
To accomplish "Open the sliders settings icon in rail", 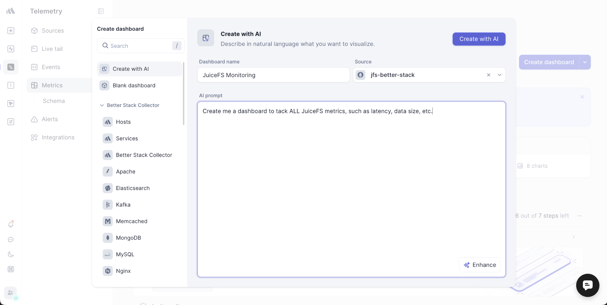I will 11,122.
